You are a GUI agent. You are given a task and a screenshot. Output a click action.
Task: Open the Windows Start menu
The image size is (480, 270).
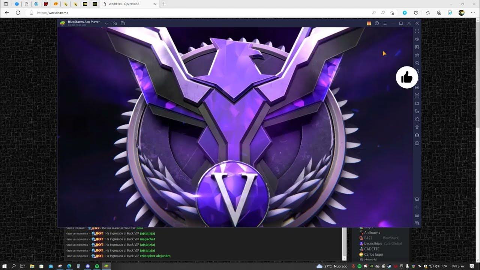pos(5,266)
